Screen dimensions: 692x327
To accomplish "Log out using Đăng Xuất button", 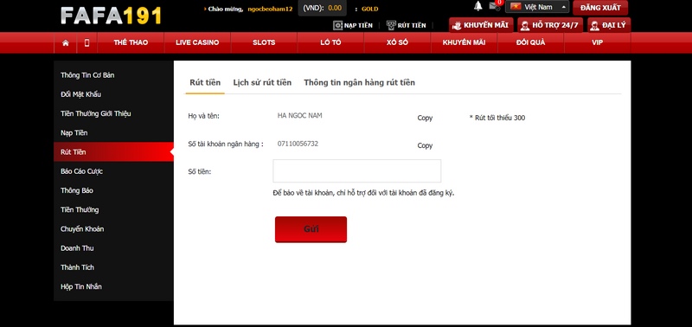I will click(600, 8).
